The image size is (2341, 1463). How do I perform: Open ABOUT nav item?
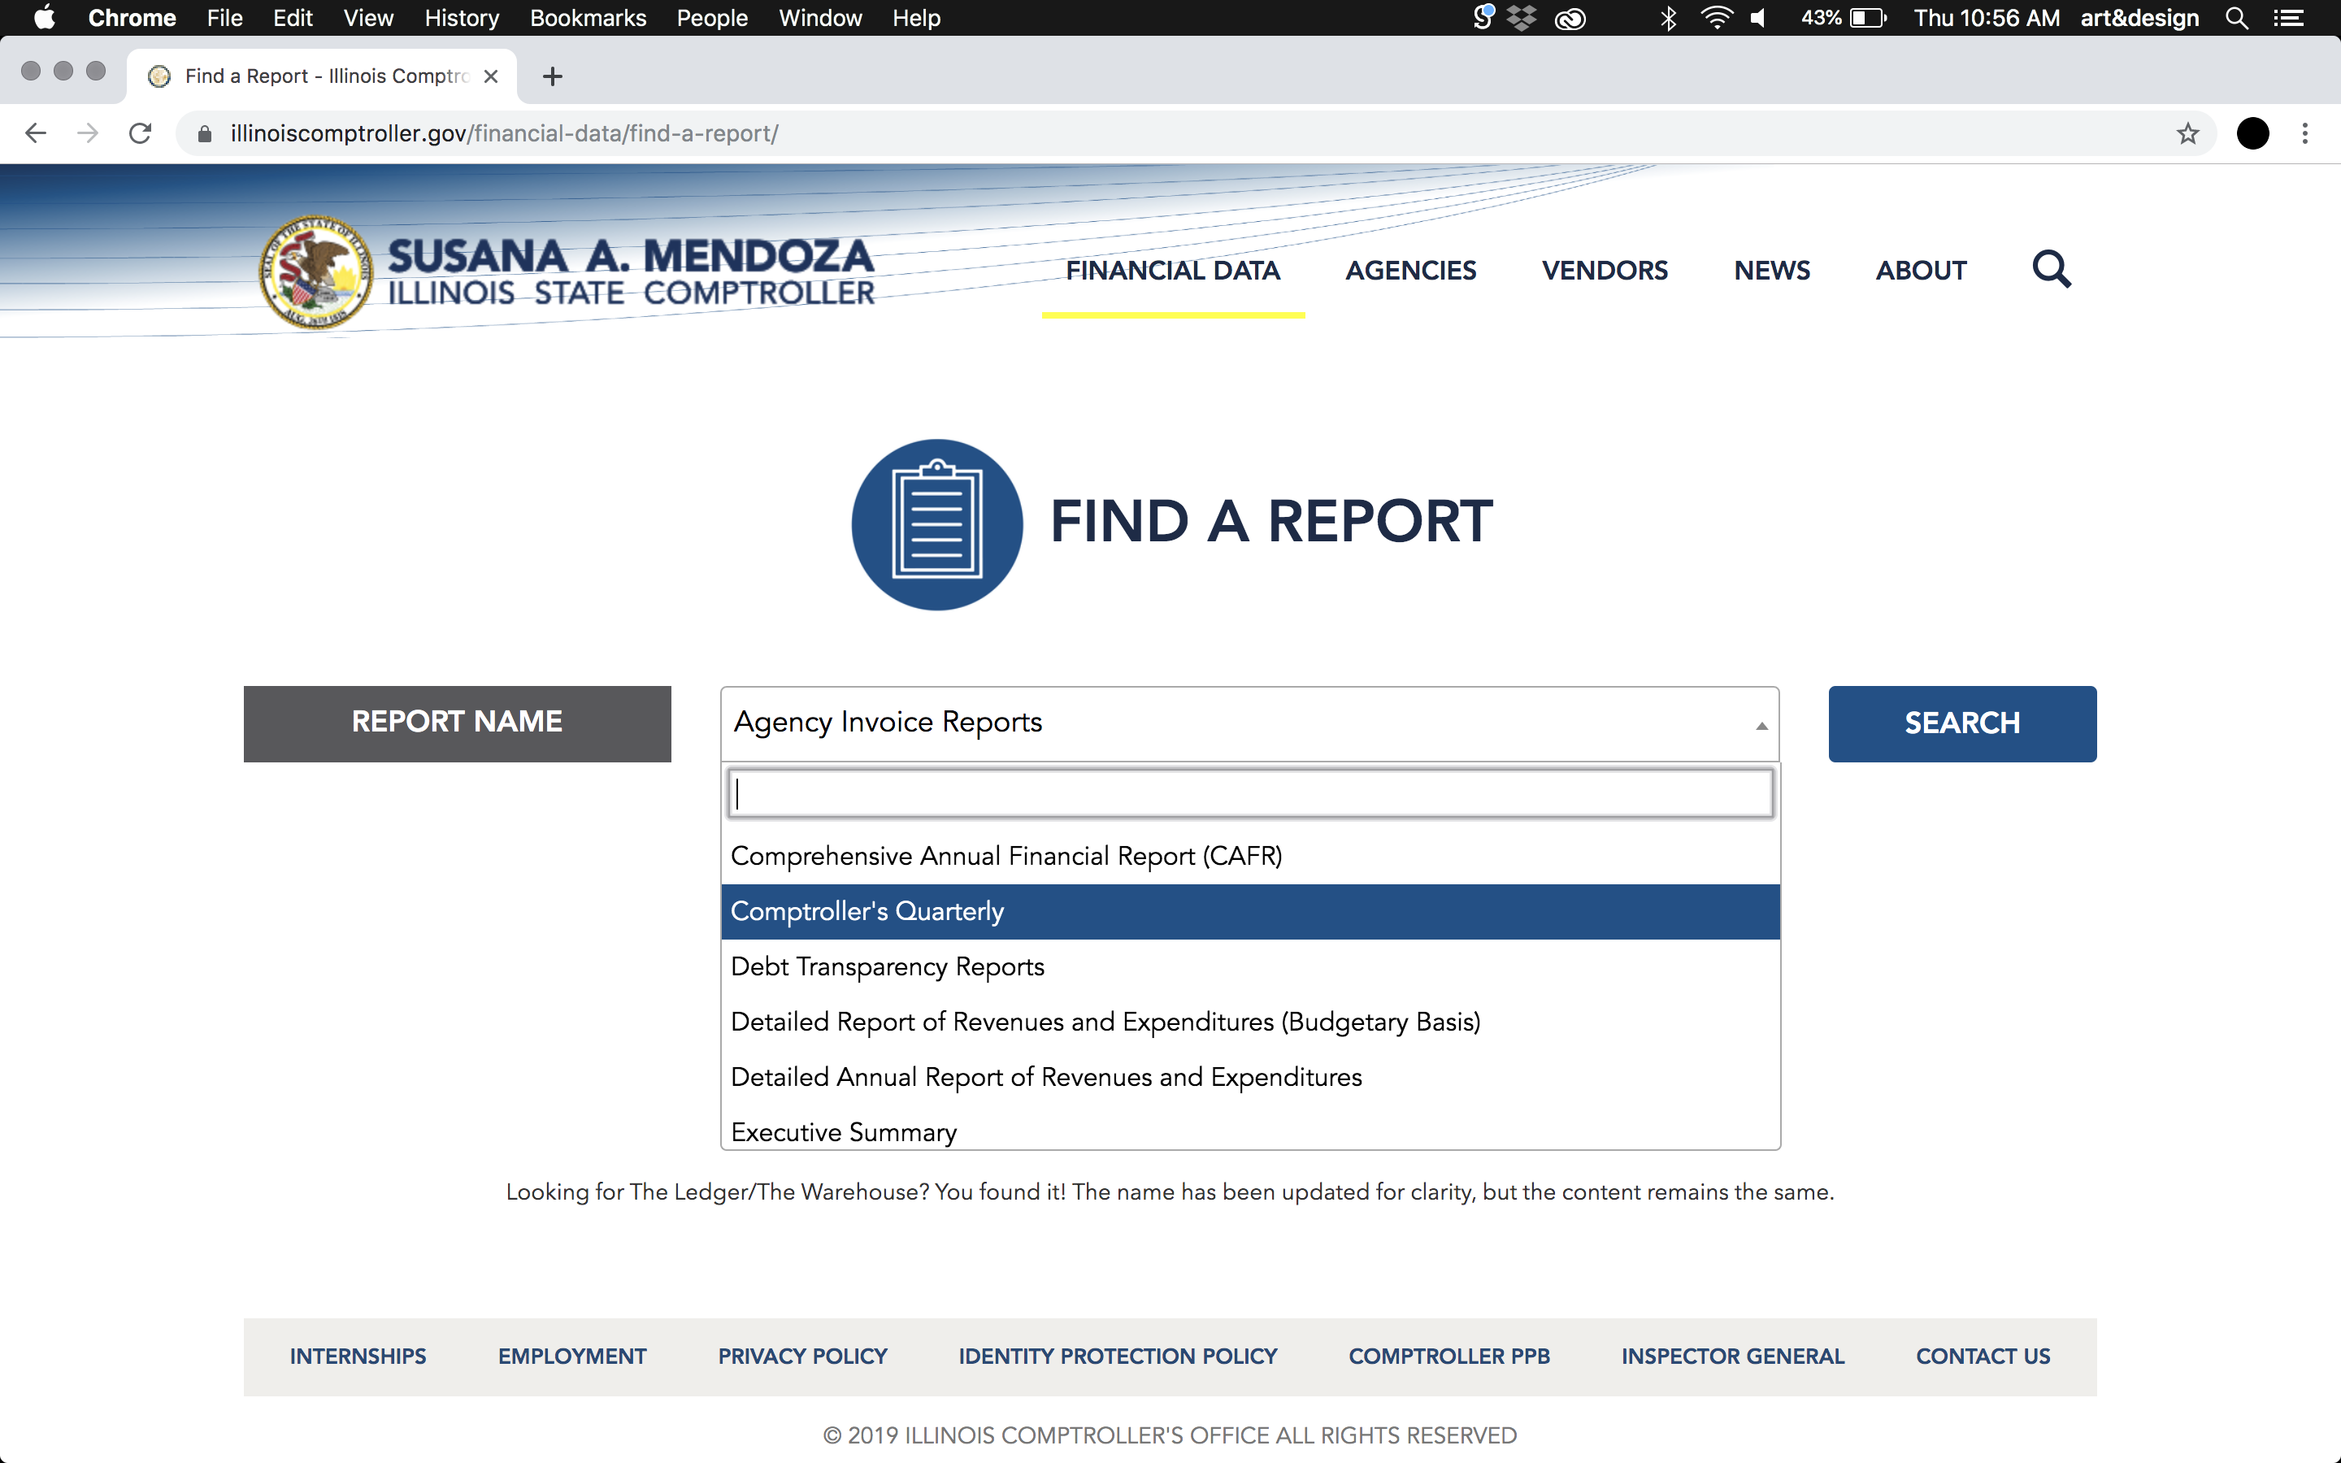click(x=1920, y=271)
